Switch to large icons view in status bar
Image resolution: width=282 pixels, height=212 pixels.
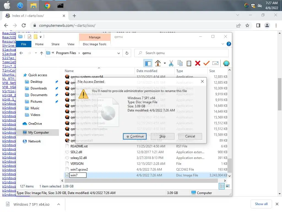[228, 186]
